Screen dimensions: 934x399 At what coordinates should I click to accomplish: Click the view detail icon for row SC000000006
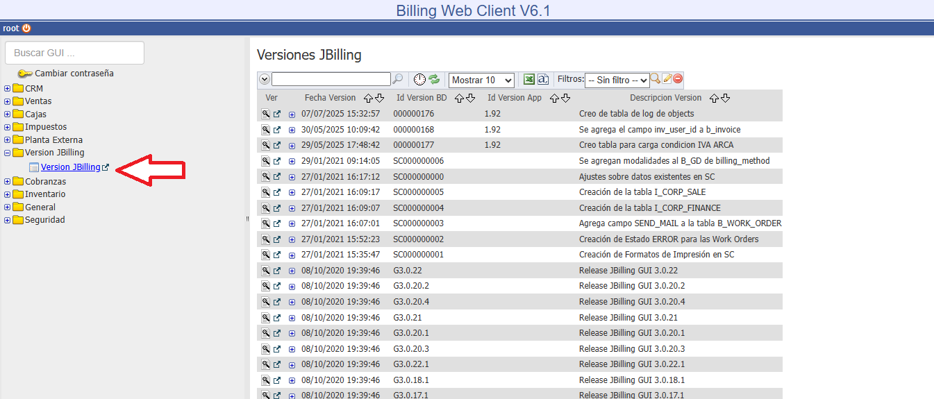click(265, 161)
